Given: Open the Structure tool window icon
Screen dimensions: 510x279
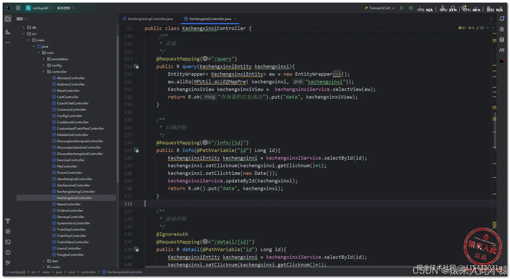Looking at the screenshot, I should coord(8,32).
